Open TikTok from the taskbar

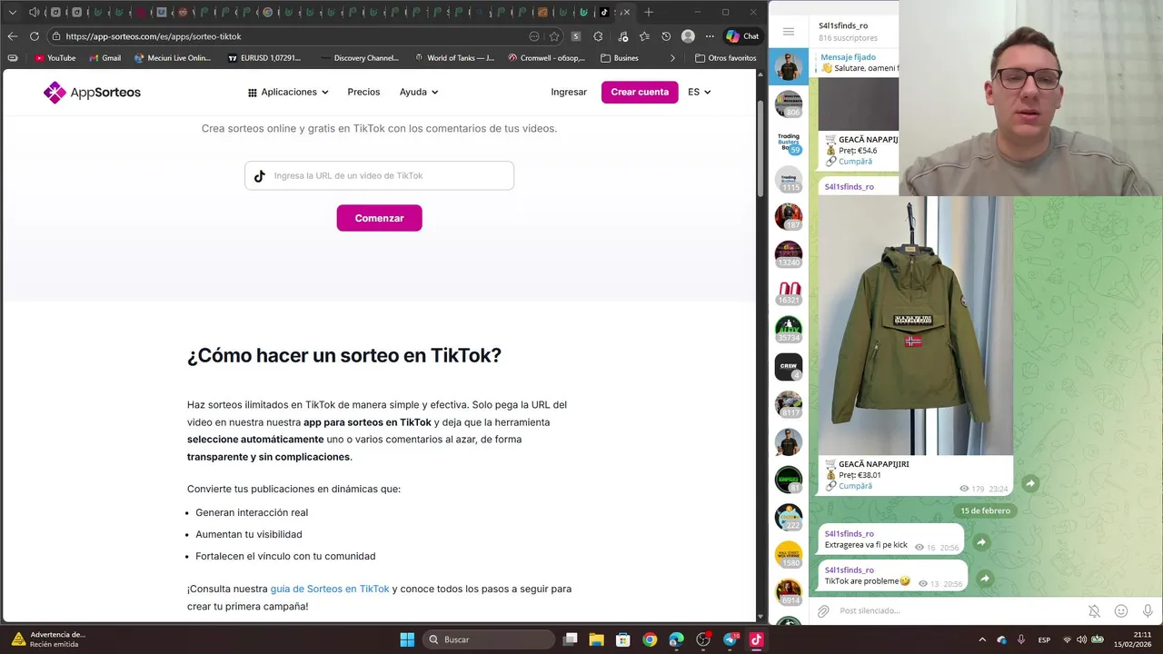coord(756,639)
